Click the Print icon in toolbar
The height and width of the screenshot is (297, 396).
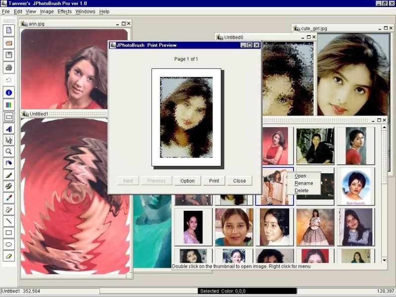coord(9,68)
